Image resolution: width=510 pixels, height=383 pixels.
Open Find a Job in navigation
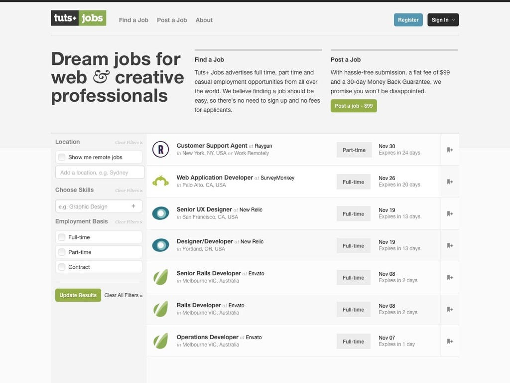coord(133,20)
